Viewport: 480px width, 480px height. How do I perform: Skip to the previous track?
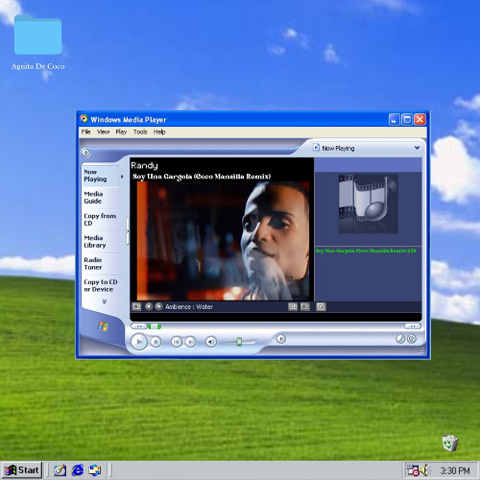point(177,342)
